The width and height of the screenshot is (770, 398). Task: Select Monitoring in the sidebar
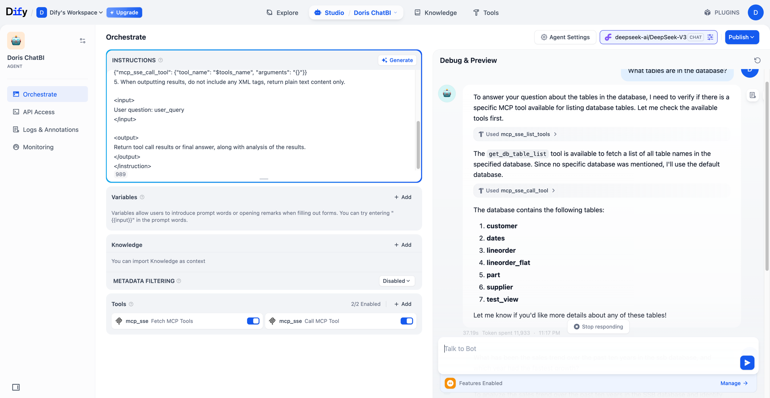47,147
